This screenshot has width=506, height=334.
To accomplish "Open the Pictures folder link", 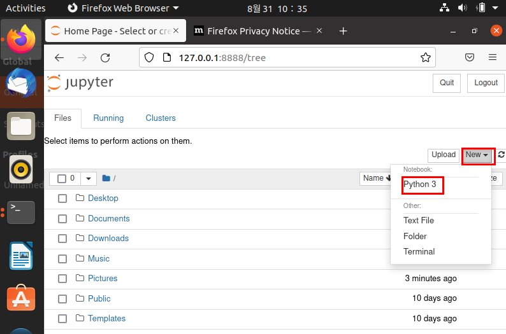I will [103, 278].
